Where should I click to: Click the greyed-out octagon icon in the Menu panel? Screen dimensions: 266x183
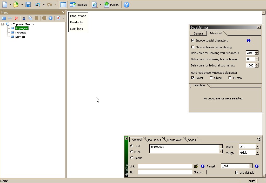(44, 18)
